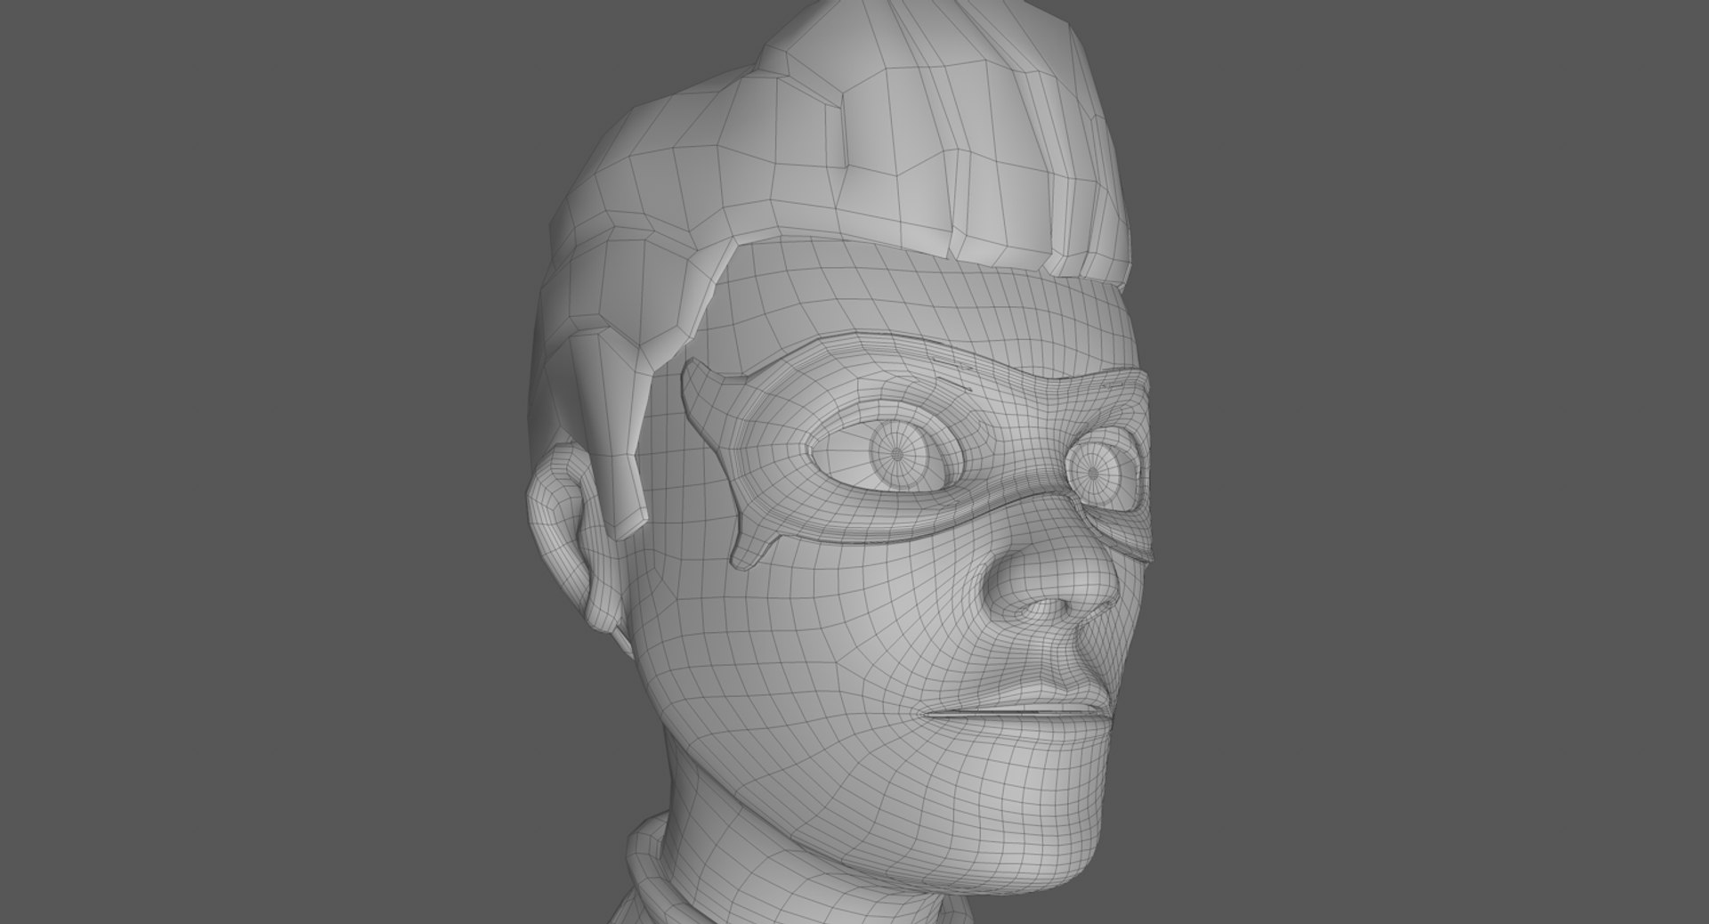Select the upper pointed tip of the mask
Viewport: 1709px width, 924px height.
coord(701,380)
